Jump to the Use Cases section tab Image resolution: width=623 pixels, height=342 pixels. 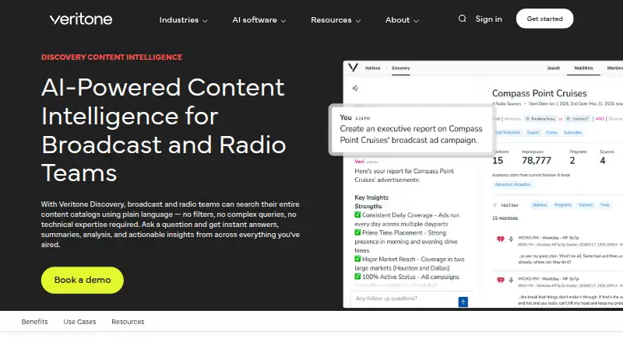click(x=79, y=322)
